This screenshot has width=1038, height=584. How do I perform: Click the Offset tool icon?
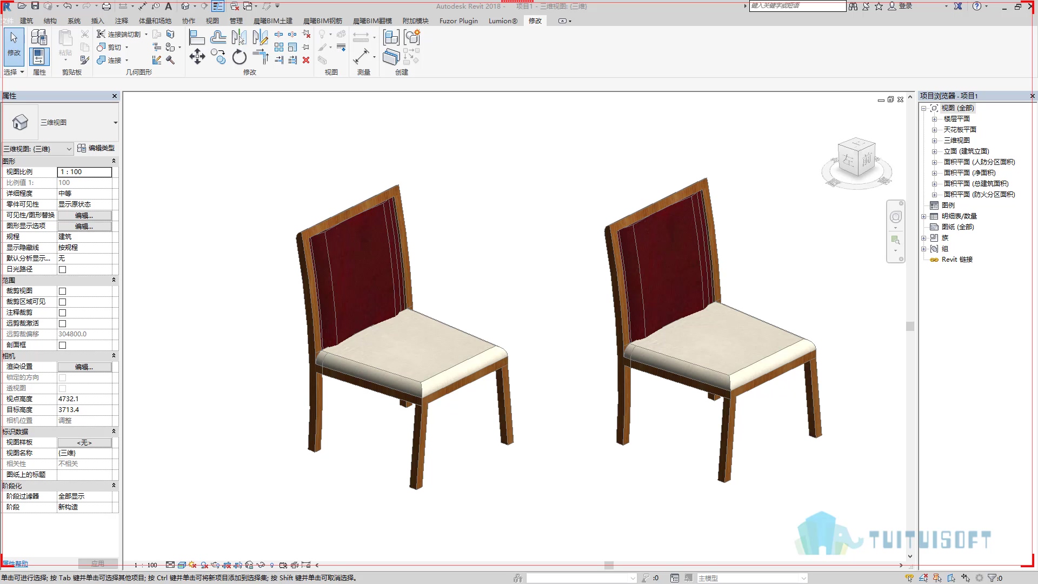[x=218, y=37]
